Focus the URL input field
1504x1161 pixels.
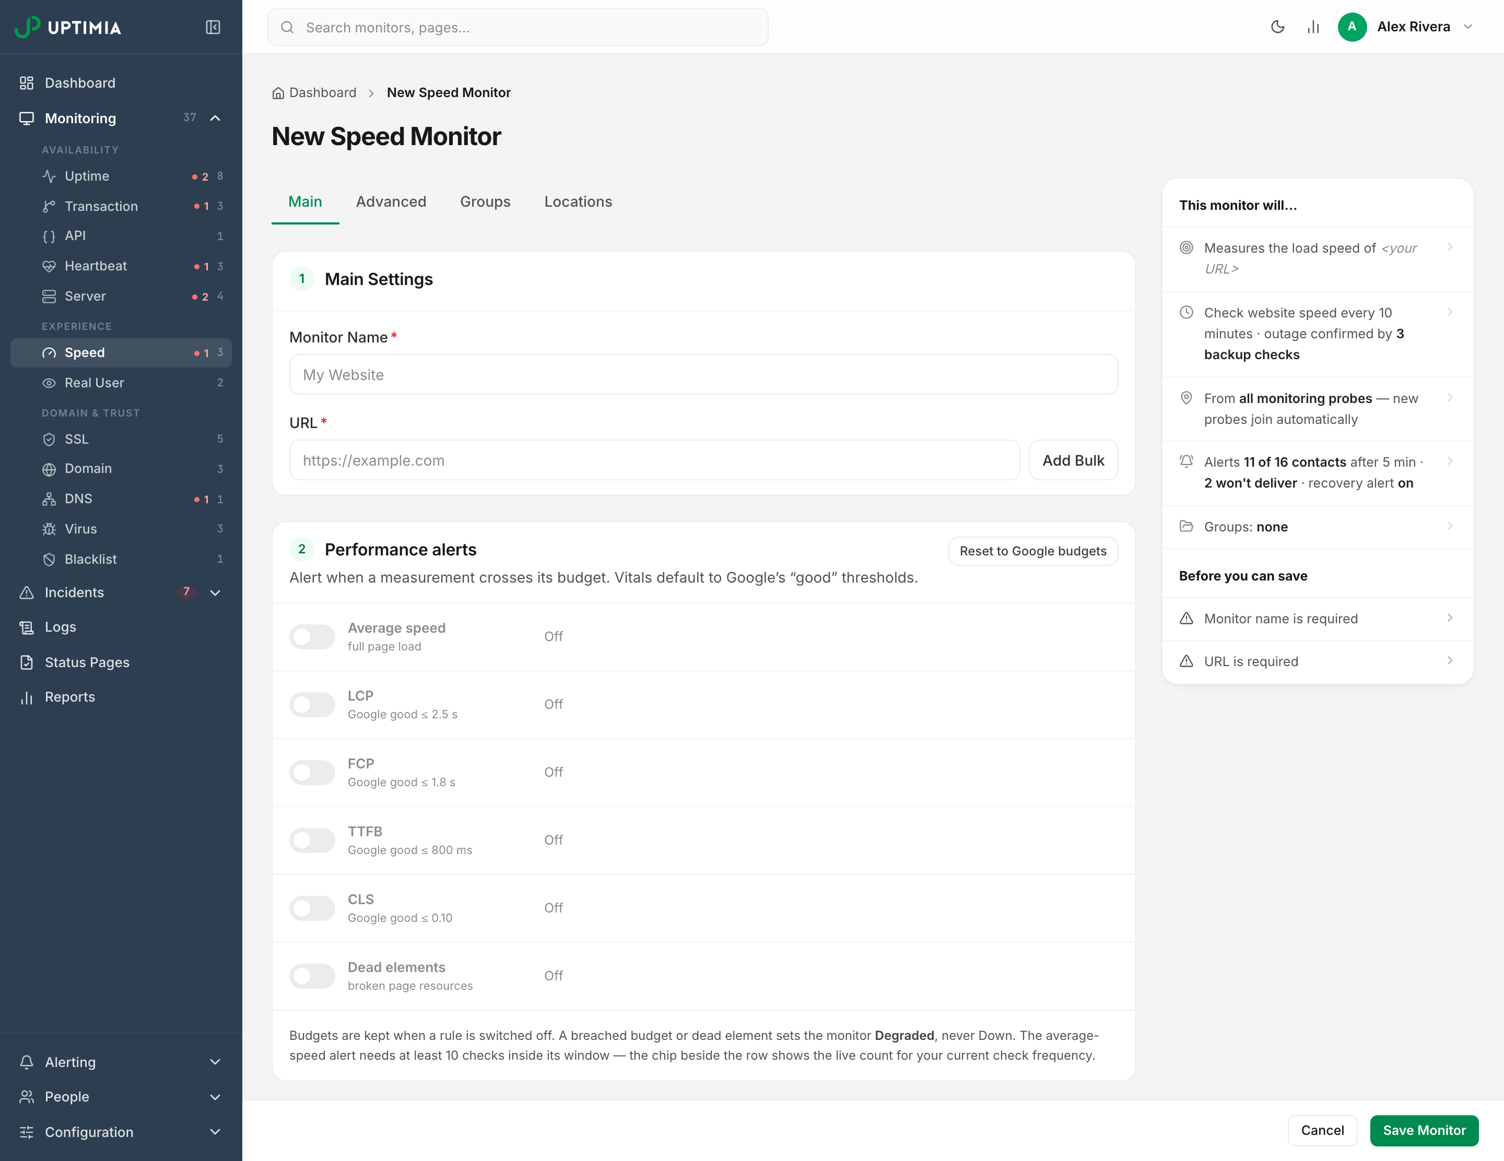tap(654, 460)
